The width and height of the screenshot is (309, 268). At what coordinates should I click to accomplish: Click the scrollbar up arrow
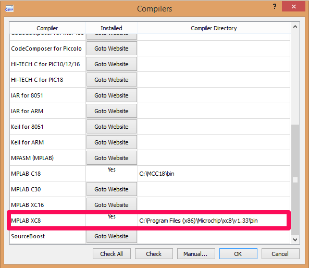click(295, 27)
